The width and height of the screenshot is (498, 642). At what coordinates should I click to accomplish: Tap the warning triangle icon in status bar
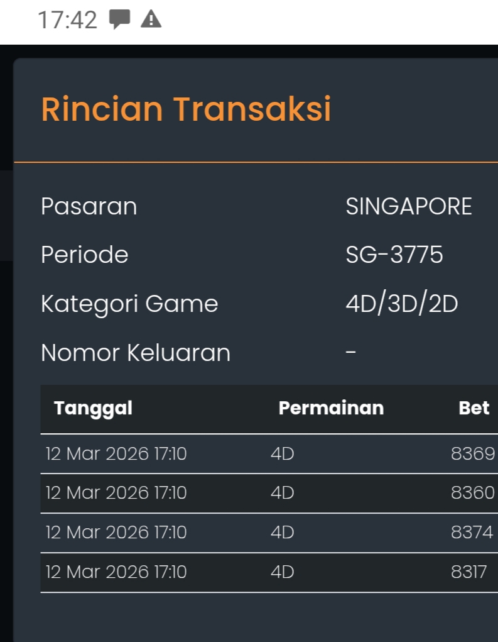click(x=151, y=19)
